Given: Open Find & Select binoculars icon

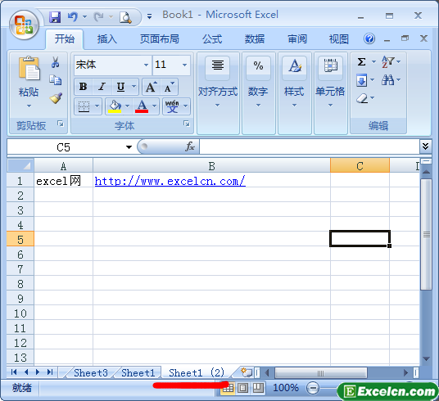Looking at the screenshot, I should tap(387, 80).
